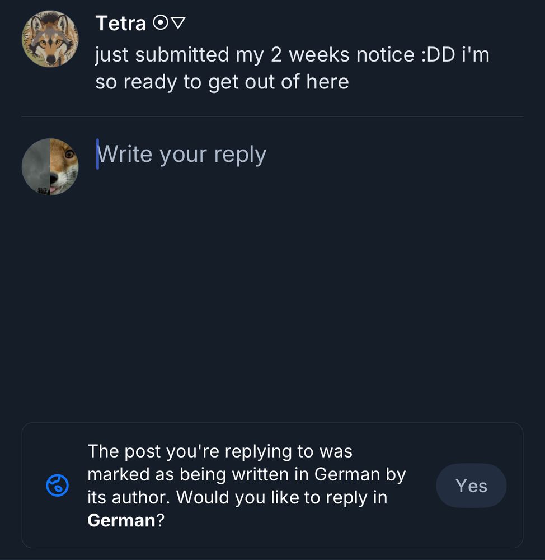Click 'its author.' in the language prompt
Screen dimensions: 545x560
pos(129,497)
